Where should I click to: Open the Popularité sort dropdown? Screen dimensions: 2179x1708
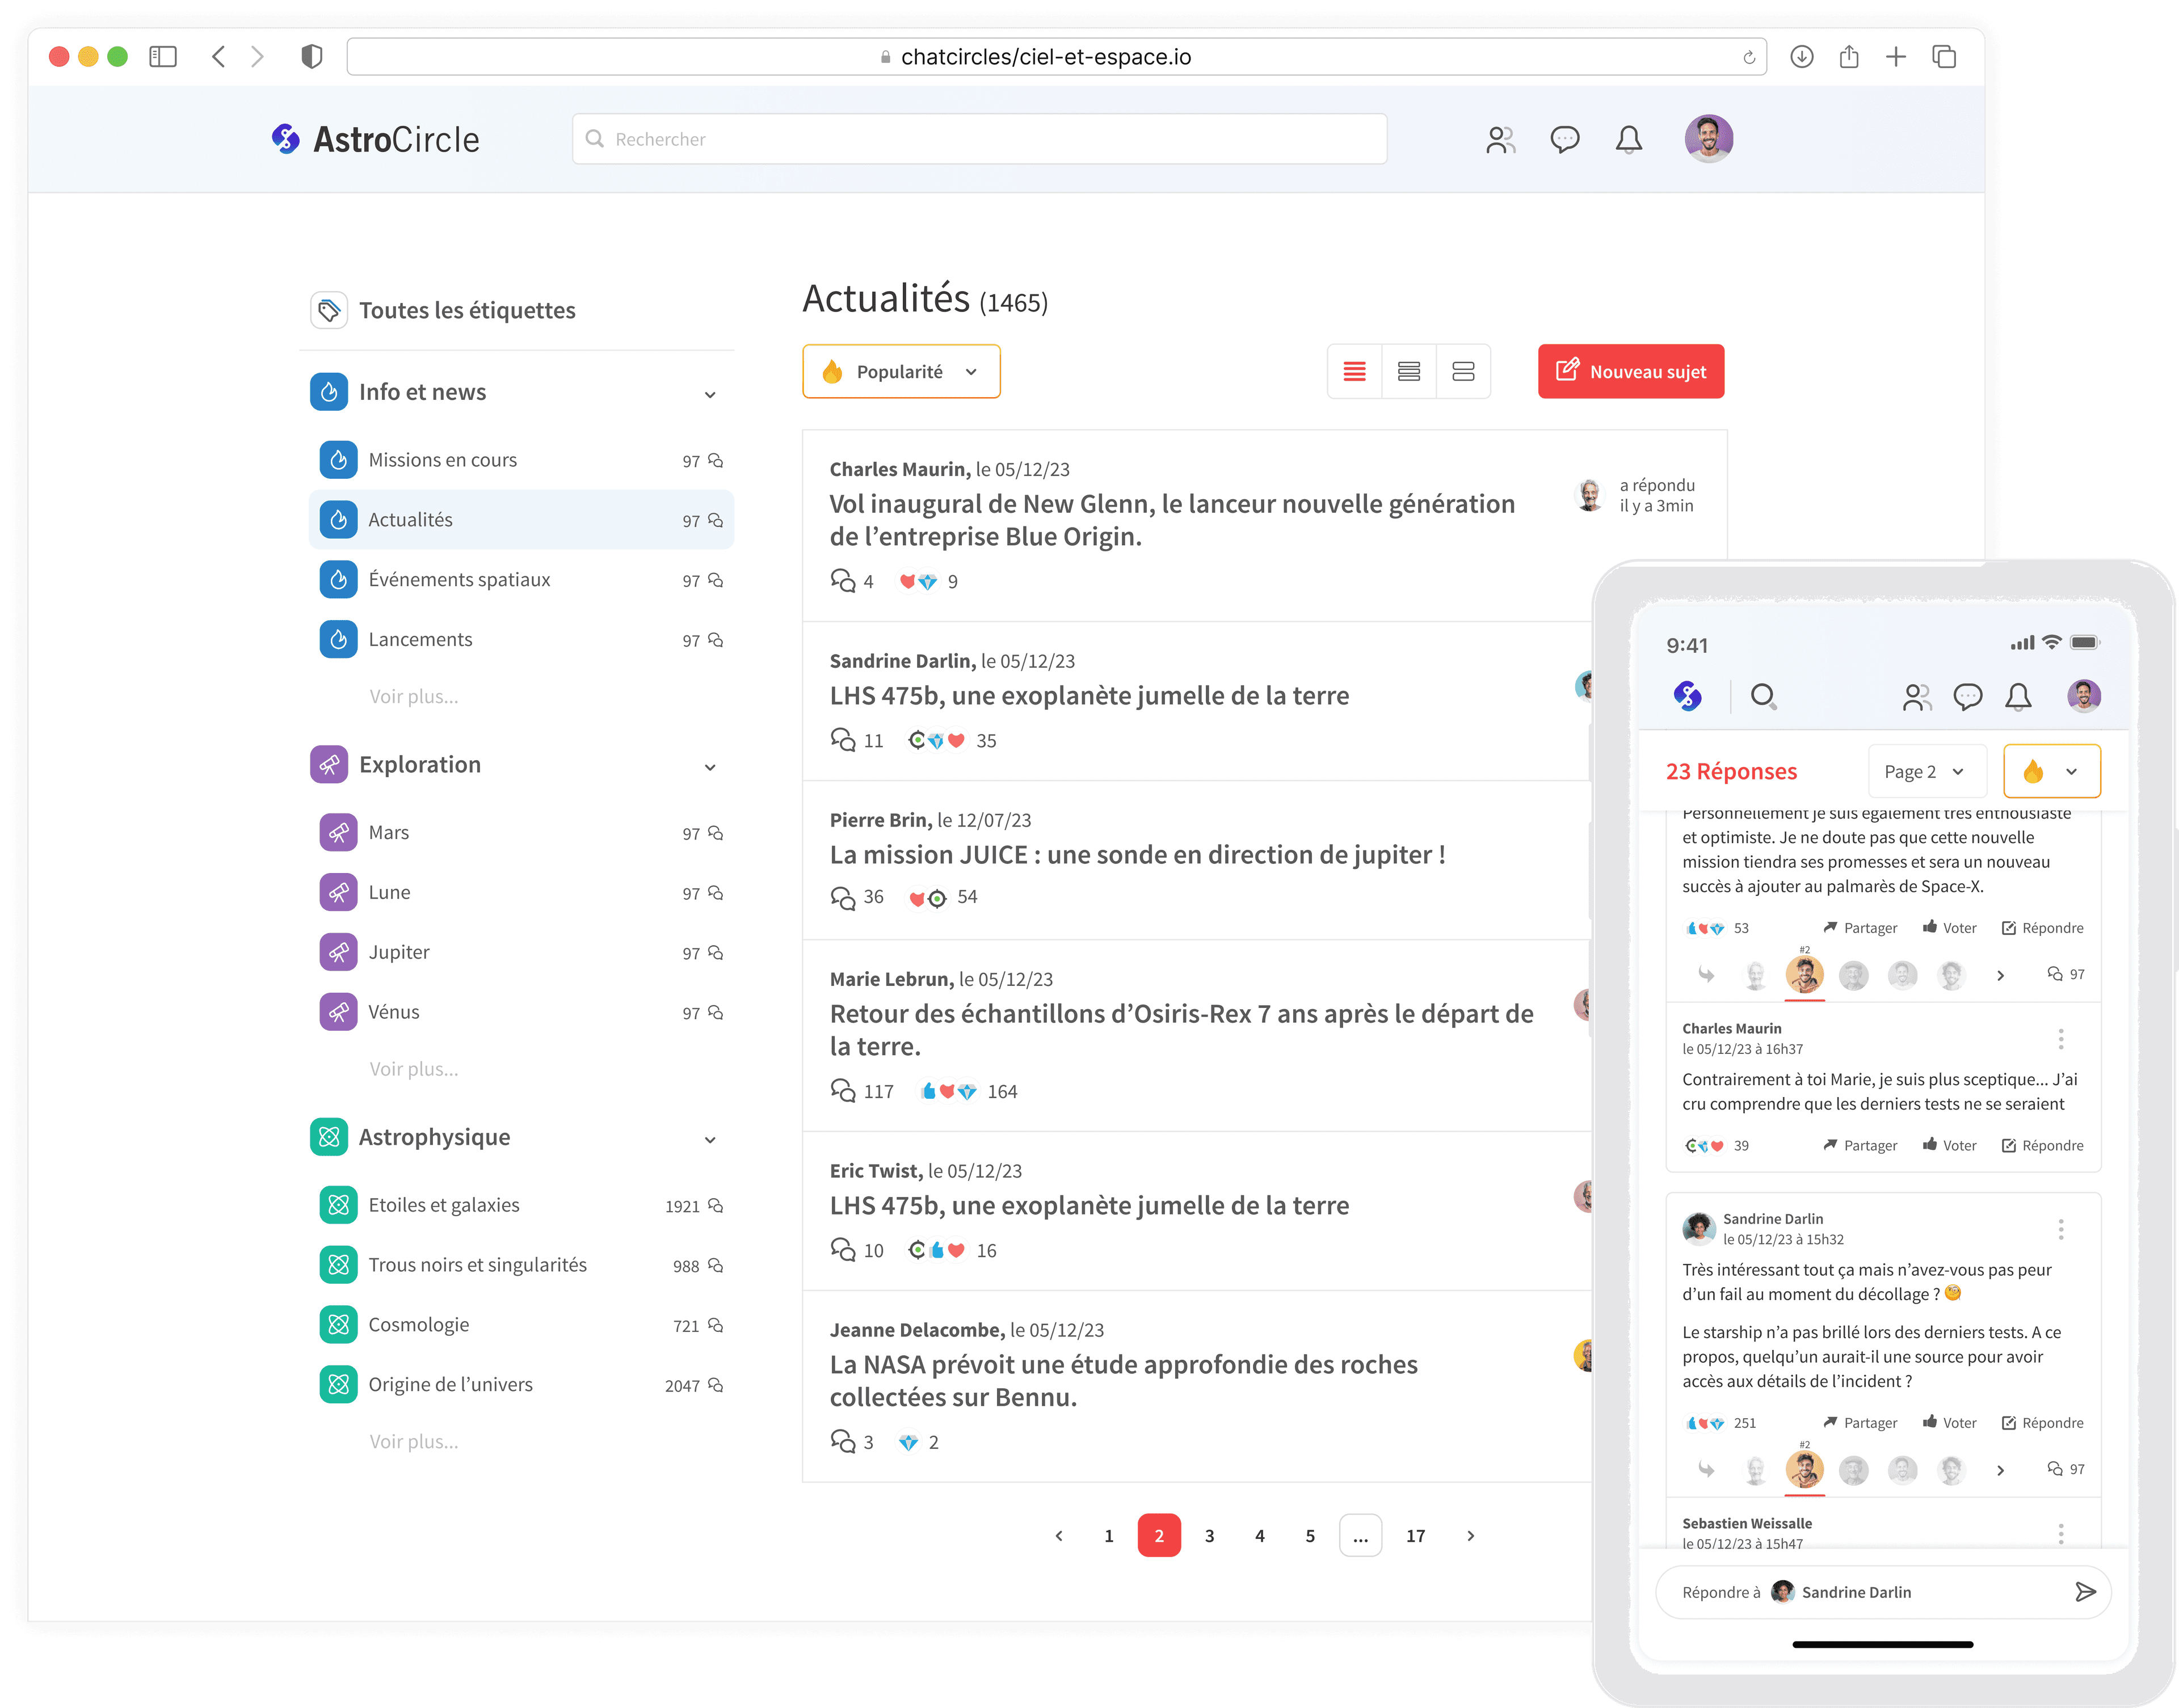[x=901, y=372]
